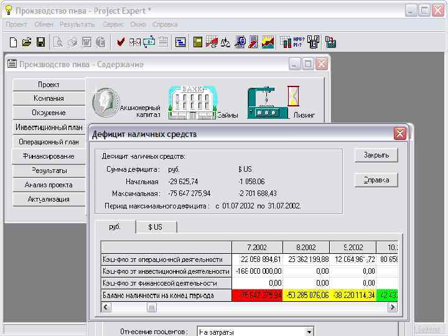Click the 7.2002 column header
This screenshot has width=448, height=336.
(x=257, y=248)
